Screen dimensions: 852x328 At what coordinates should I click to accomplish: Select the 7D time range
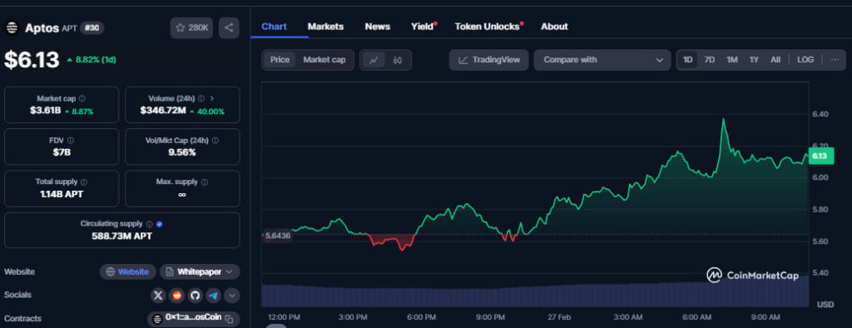[x=709, y=60]
